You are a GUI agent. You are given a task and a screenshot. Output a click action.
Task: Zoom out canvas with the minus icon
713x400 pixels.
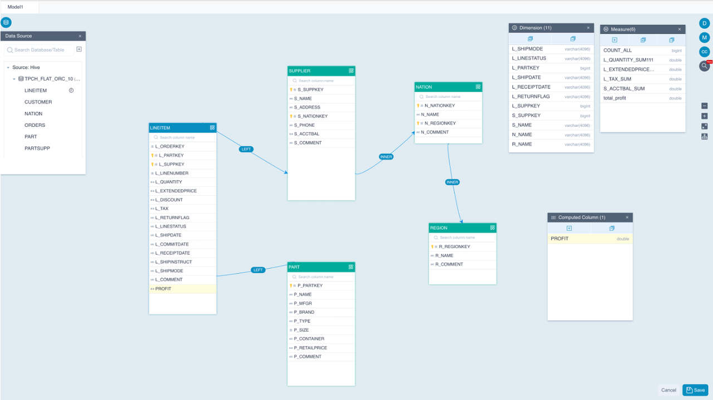[705, 106]
